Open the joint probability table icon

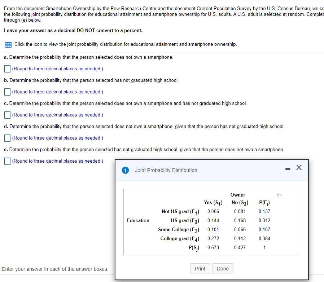coord(8,45)
